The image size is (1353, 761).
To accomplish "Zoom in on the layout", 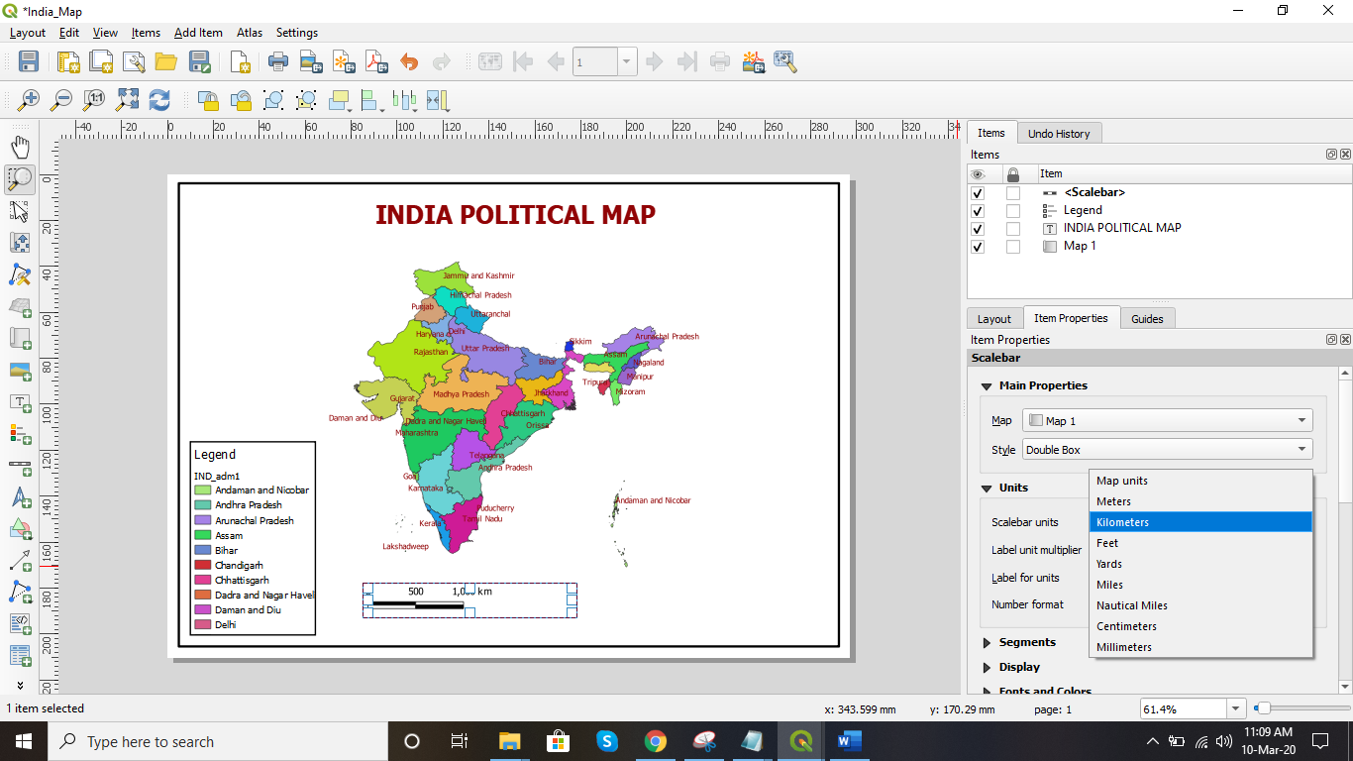I will [29, 100].
